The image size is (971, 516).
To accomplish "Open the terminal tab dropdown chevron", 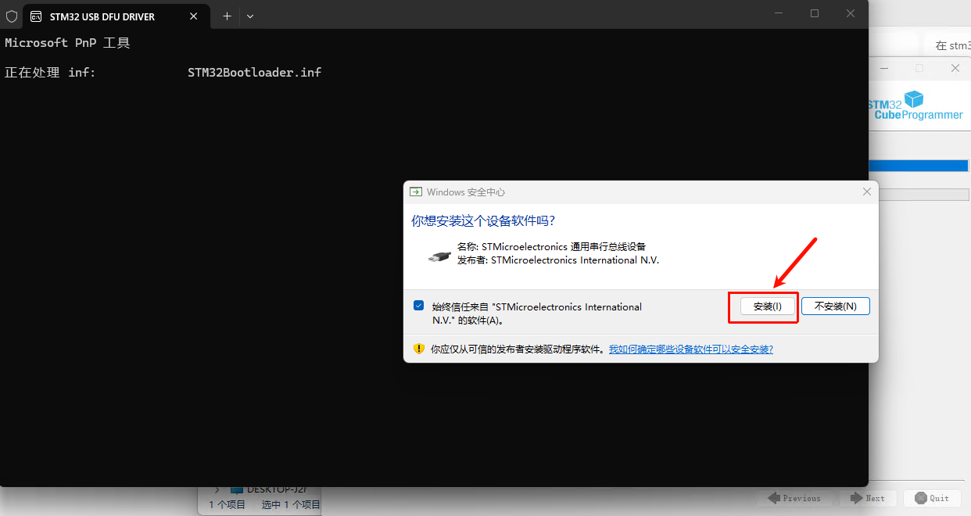I will (x=250, y=16).
